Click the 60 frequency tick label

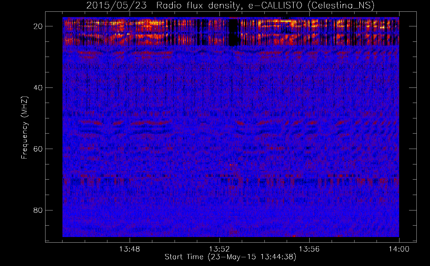38,149
